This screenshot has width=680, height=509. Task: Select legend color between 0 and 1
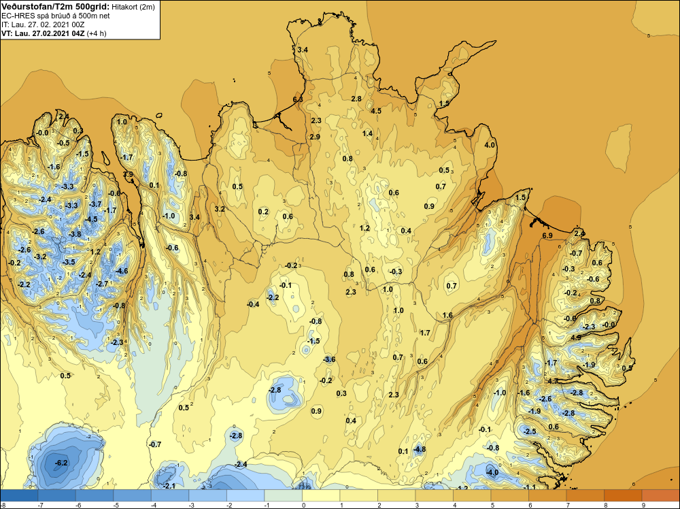[x=321, y=495]
